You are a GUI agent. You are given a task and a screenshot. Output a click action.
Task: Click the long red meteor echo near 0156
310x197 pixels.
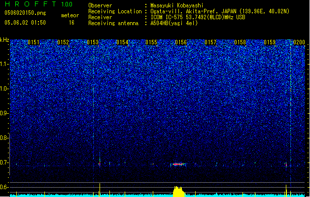point(178,164)
